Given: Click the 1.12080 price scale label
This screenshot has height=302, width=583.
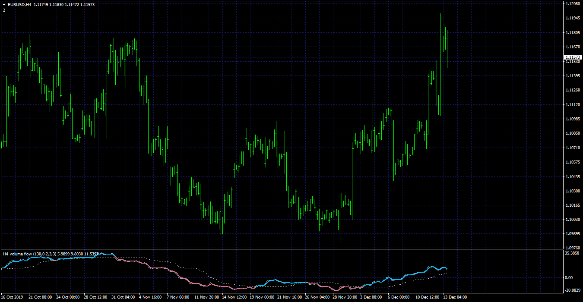Looking at the screenshot, I should 572,3.
